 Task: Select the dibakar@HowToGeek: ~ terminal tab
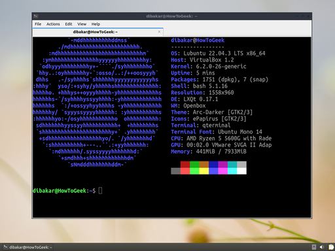(x=97, y=32)
